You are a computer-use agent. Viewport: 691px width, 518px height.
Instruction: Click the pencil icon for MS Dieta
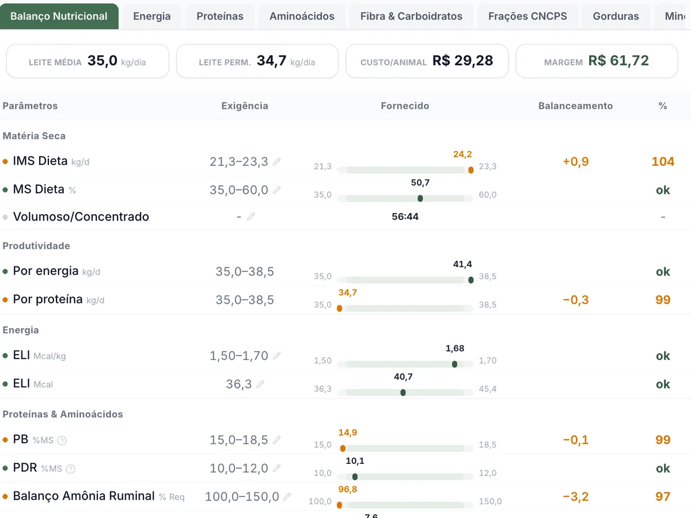(277, 189)
